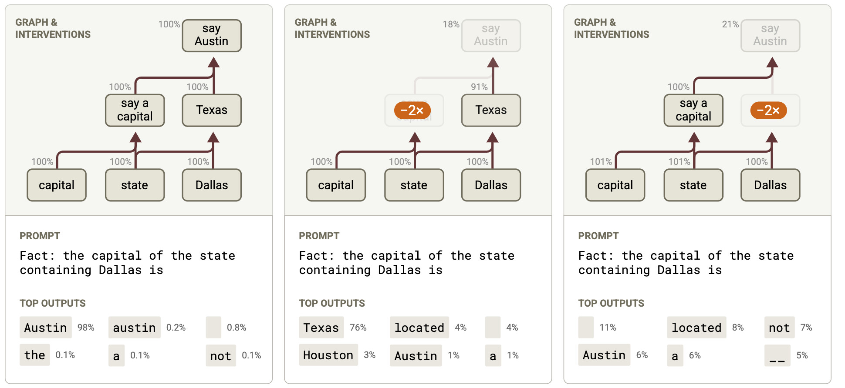This screenshot has width=845, height=388.
Task: Click the 'Dallas' node in middle graph
Action: pyautogui.click(x=491, y=185)
